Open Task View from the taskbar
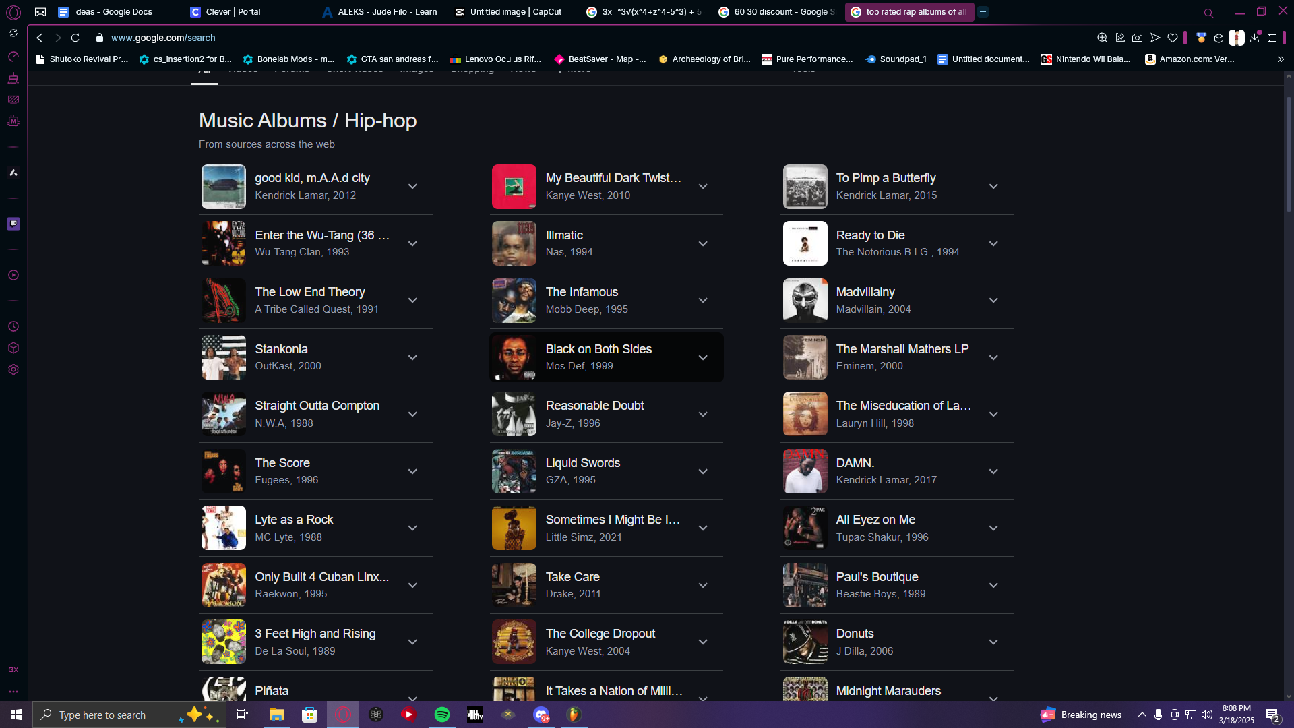1294x728 pixels. 243,715
